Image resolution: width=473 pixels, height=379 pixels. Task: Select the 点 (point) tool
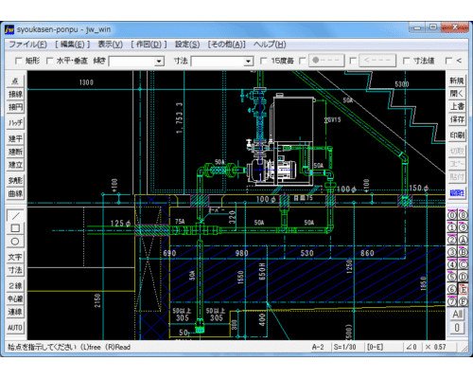(x=15, y=81)
